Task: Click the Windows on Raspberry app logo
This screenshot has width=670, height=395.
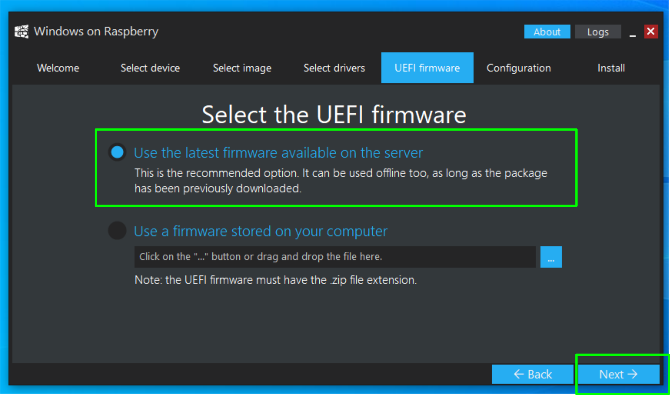Action: click(22, 32)
